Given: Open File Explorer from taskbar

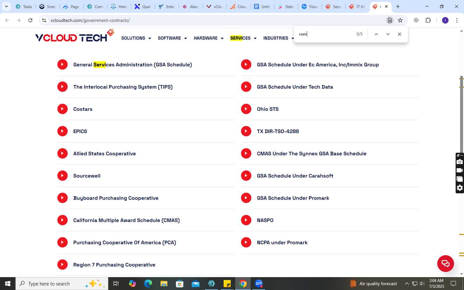Looking at the screenshot, I should pyautogui.click(x=164, y=284).
